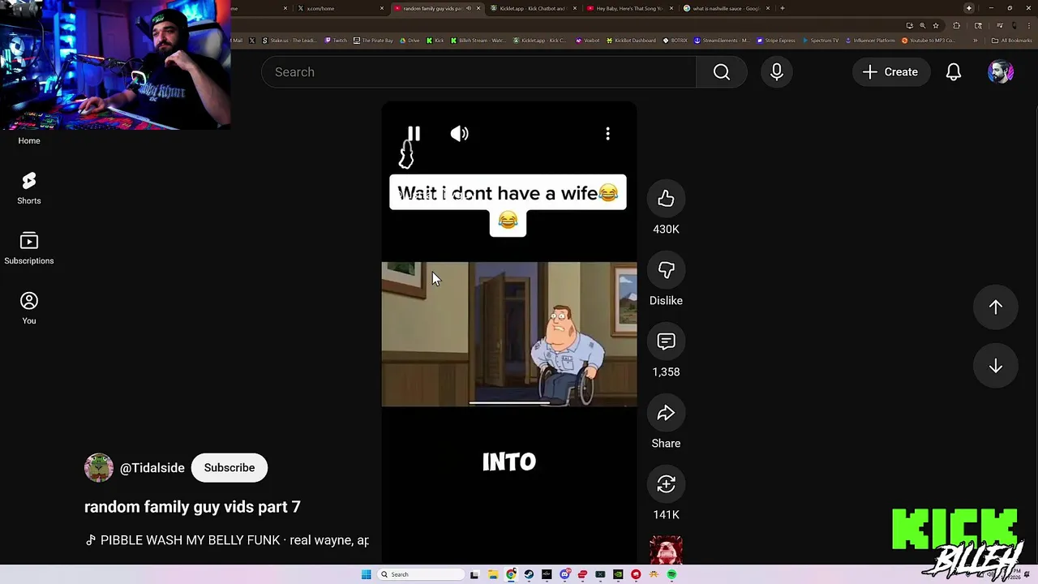Mute the Short's volume speaker icon
Viewport: 1038px width, 584px height.
pyautogui.click(x=460, y=134)
